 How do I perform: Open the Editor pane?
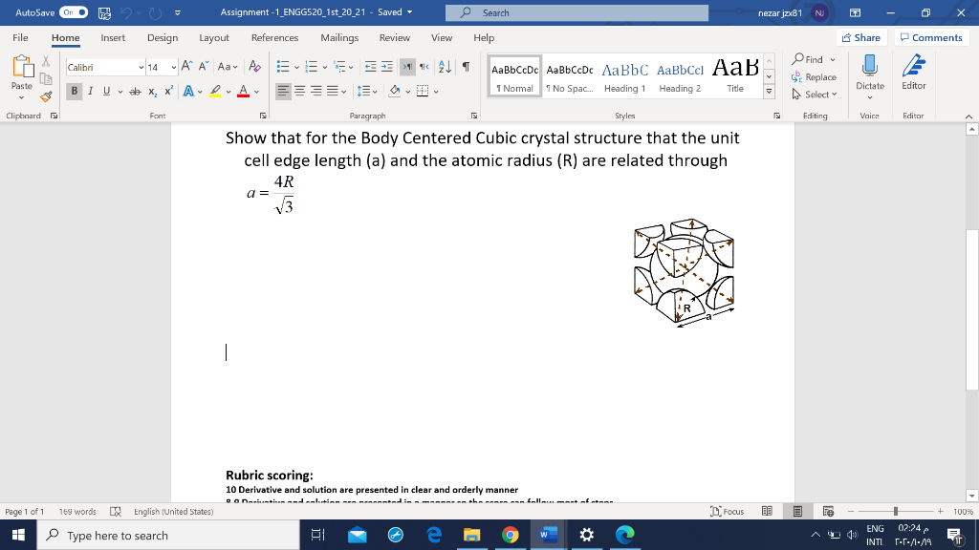(x=913, y=76)
